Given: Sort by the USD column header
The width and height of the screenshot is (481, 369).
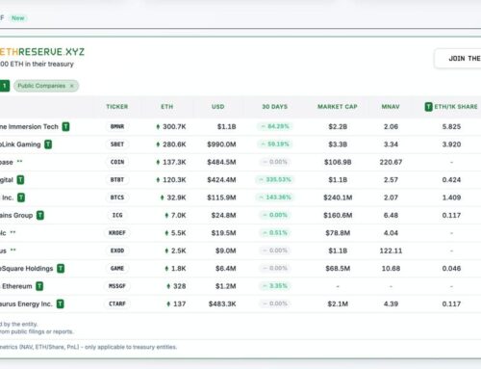Looking at the screenshot, I should pos(218,107).
